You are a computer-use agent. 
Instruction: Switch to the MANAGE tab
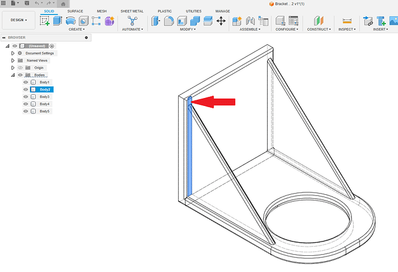[223, 11]
